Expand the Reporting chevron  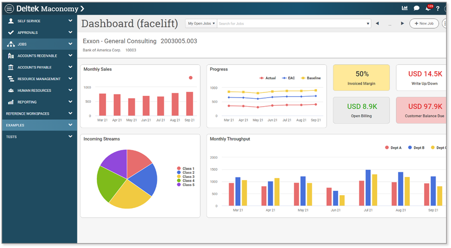(x=70, y=101)
